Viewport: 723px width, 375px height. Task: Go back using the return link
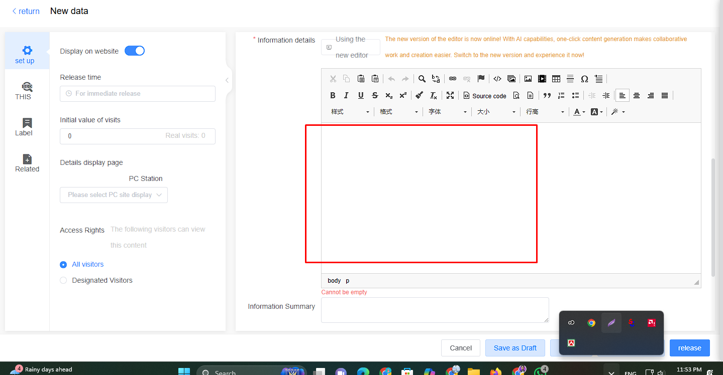point(26,11)
